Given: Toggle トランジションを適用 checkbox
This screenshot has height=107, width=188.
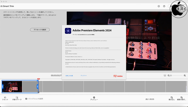Looking at the screenshot, I should [26, 99].
